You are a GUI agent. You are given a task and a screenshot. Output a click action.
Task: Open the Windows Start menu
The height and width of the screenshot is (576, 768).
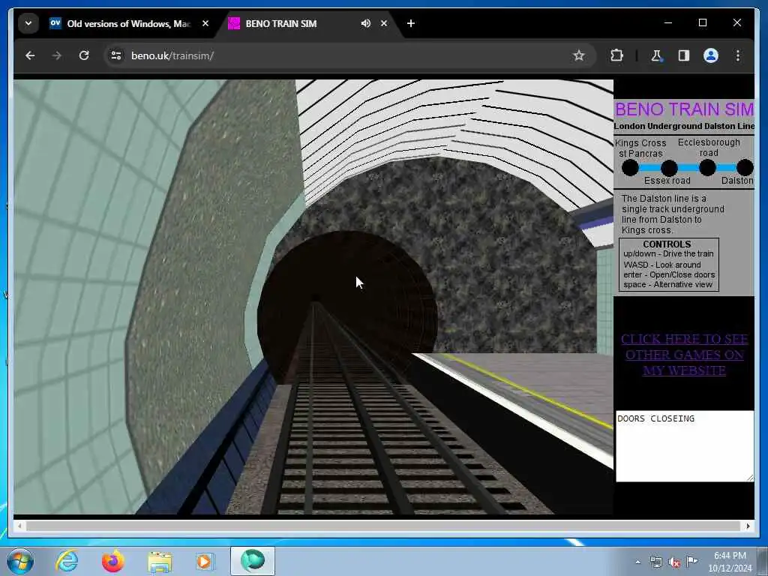tap(20, 561)
